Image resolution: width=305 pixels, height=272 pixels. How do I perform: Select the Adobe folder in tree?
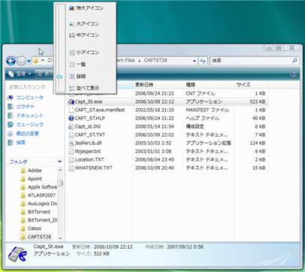[31, 171]
